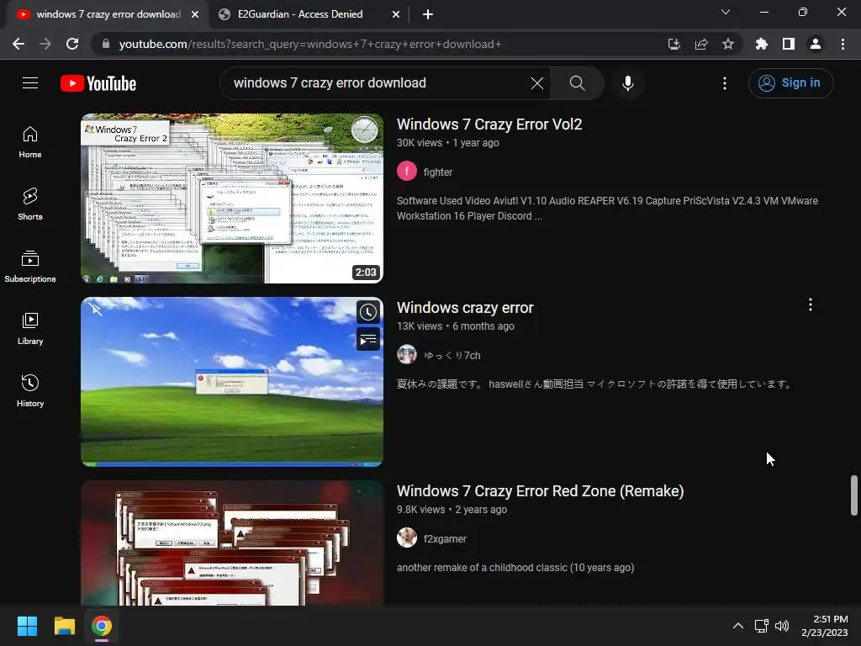Visit the f2xgamer channel name link
The height and width of the screenshot is (646, 861).
445,539
